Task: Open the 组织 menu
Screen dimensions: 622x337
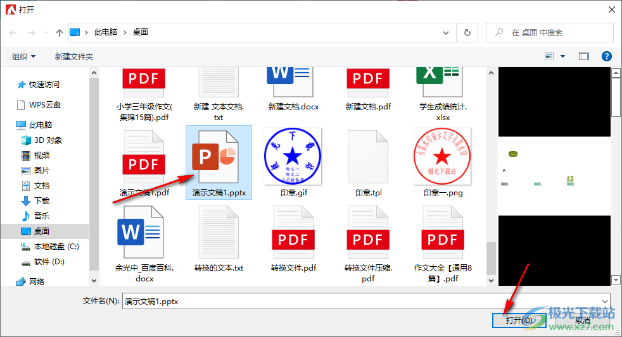Action: [x=24, y=57]
